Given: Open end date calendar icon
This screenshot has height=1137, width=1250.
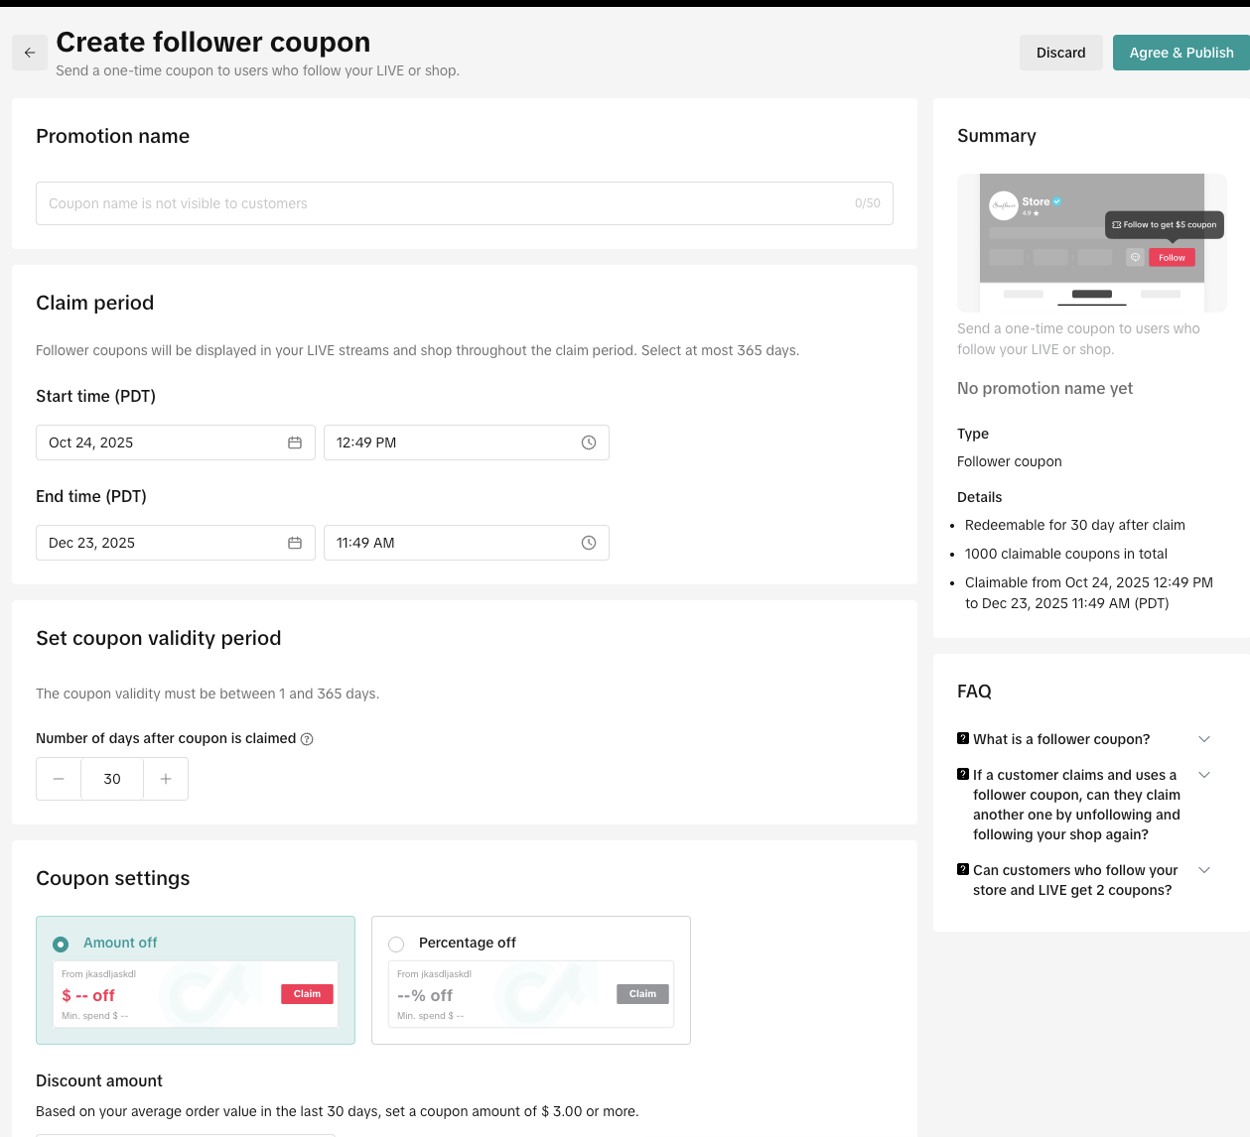Looking at the screenshot, I should pos(295,543).
